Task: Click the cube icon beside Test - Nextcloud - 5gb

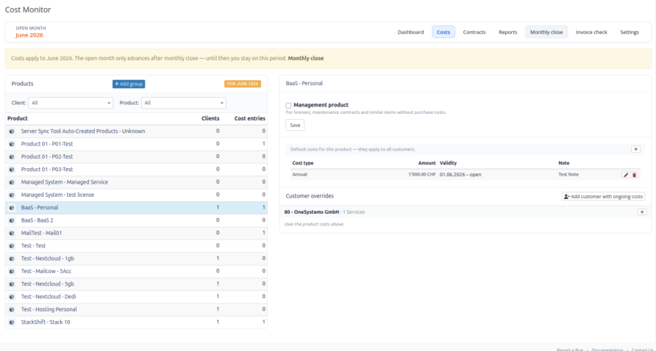Action: pyautogui.click(x=12, y=284)
